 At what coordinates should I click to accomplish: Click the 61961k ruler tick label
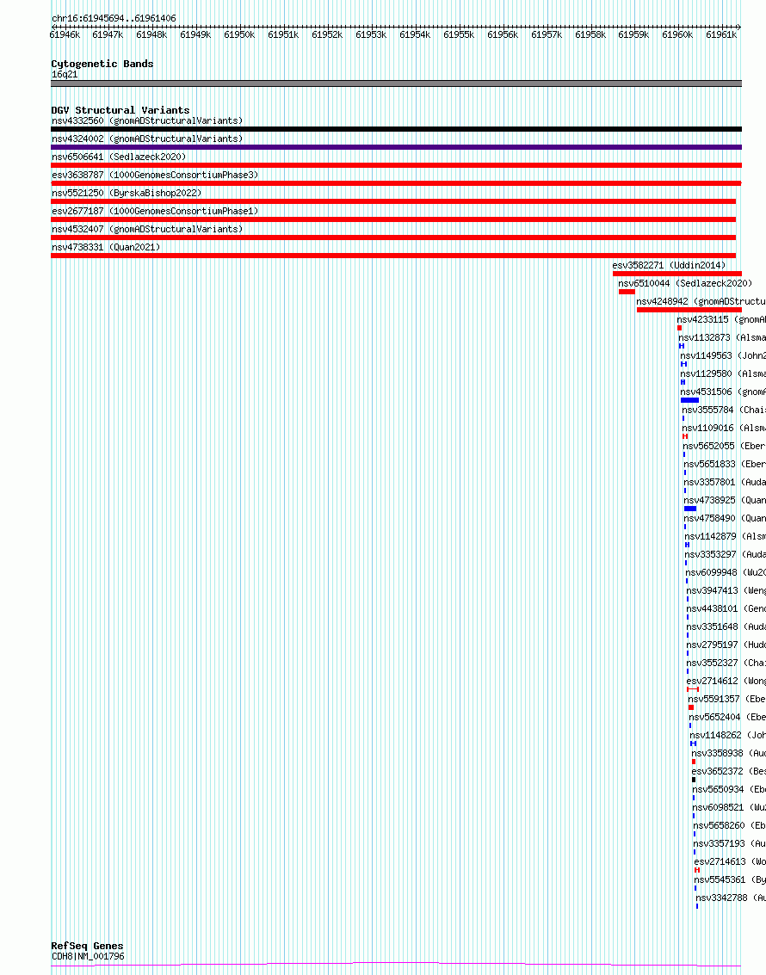[721, 34]
